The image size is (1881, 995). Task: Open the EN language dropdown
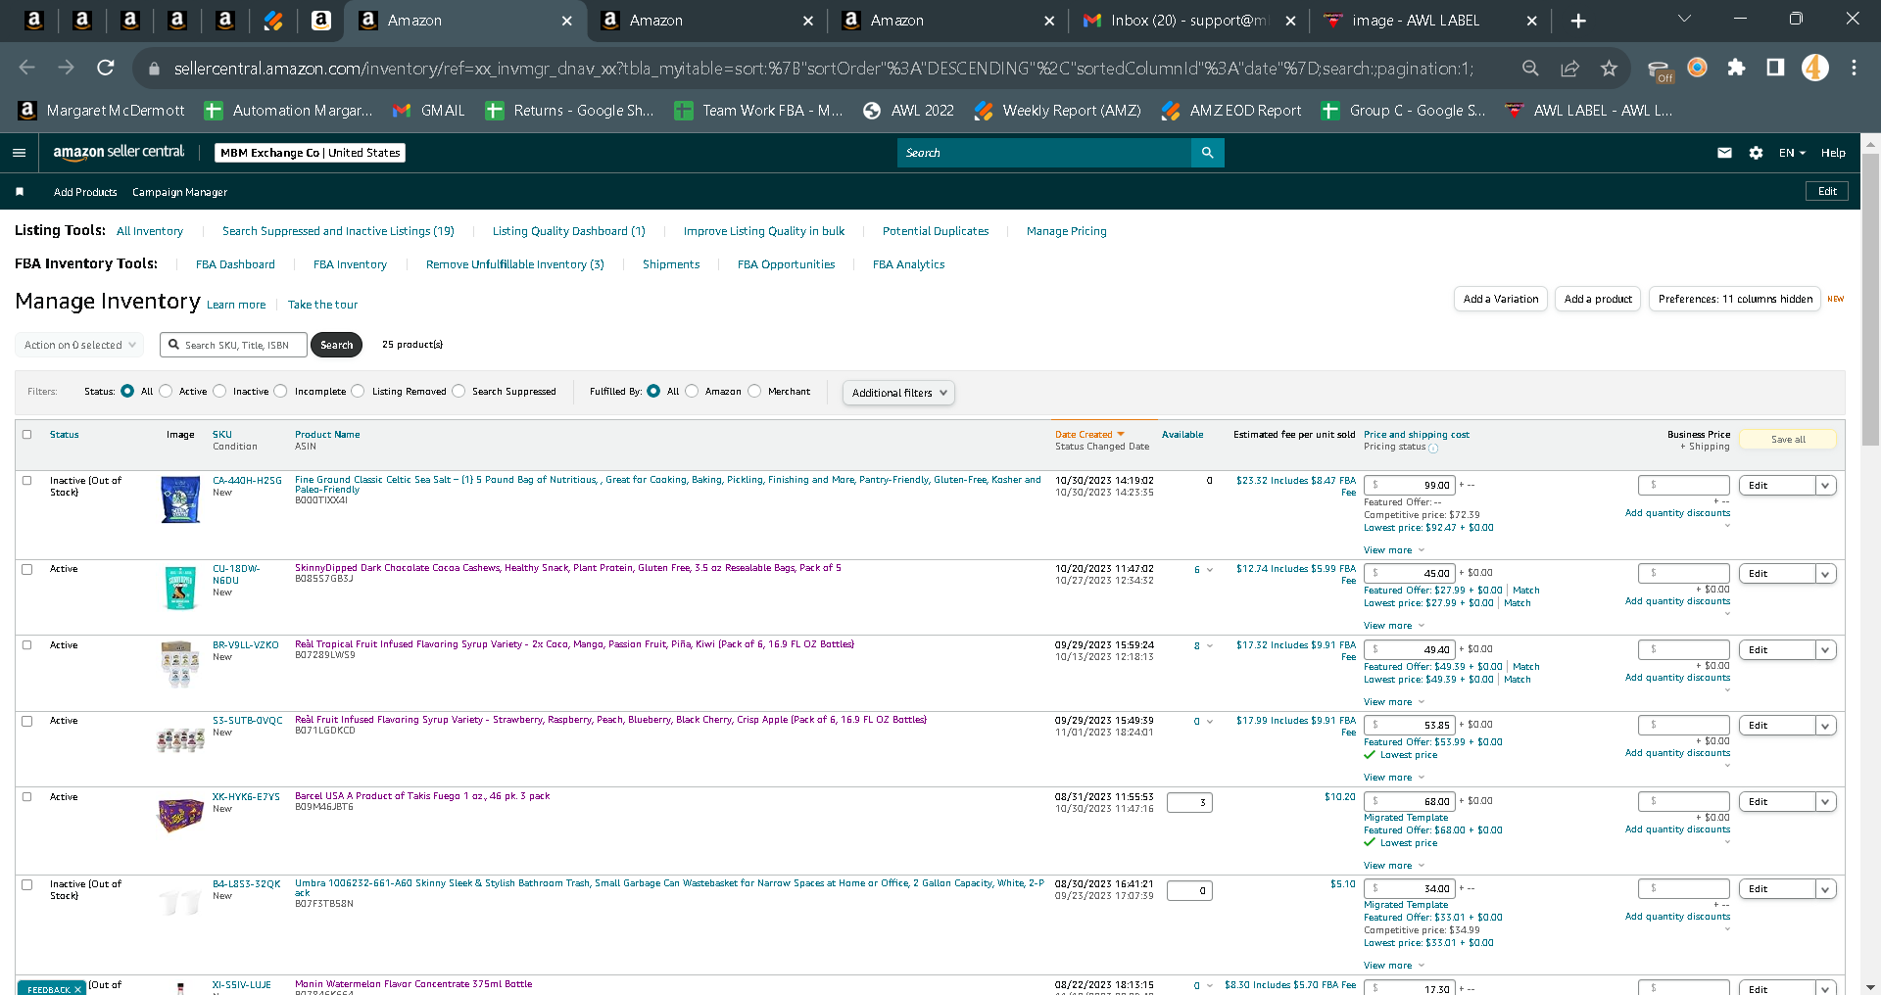point(1792,153)
